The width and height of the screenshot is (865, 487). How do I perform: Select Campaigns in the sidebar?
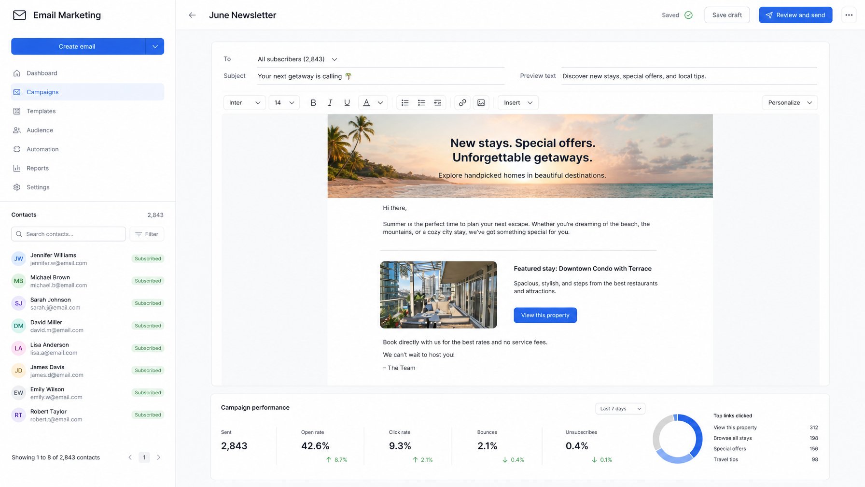(87, 92)
